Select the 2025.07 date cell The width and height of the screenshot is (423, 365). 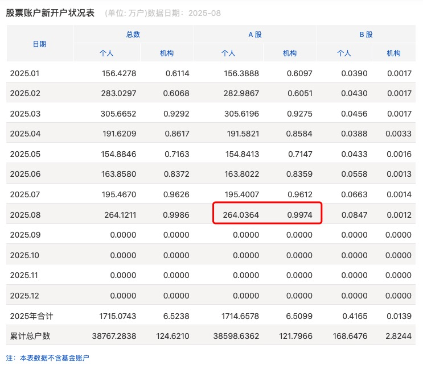25,194
